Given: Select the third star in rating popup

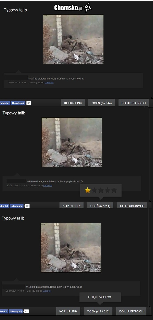Looking at the screenshot, I should [x=101, y=190].
